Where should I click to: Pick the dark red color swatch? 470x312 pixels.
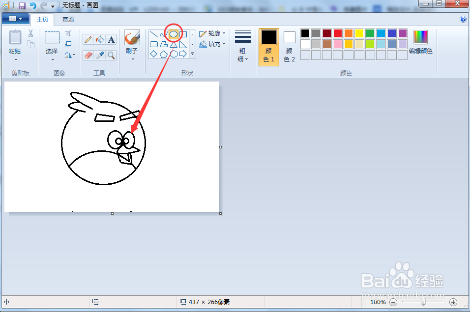[x=327, y=33]
